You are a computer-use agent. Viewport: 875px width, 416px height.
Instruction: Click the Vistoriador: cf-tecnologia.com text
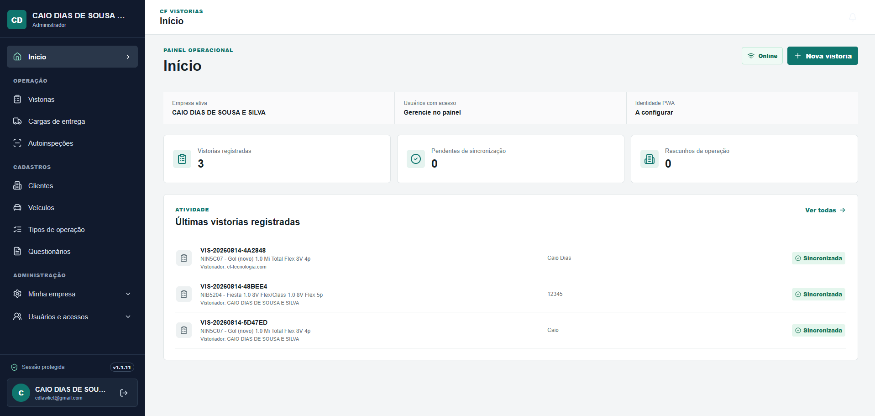click(233, 267)
